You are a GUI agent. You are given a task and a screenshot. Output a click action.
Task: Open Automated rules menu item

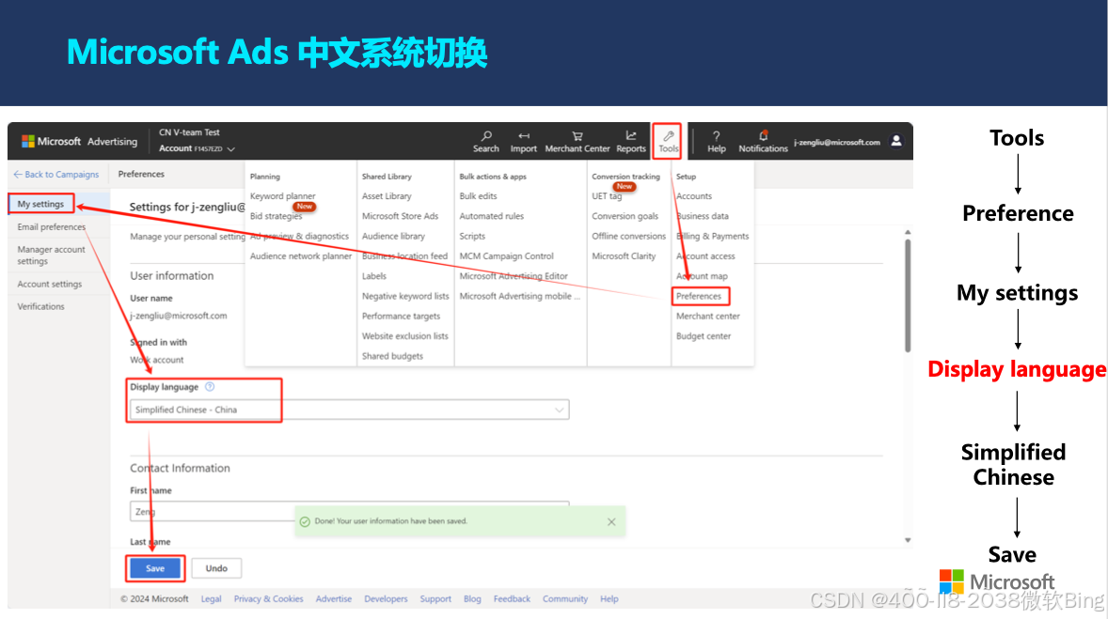(x=491, y=216)
